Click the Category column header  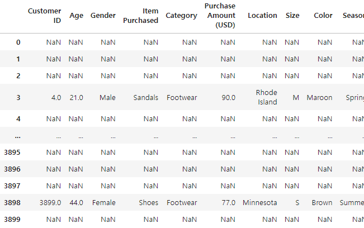[x=181, y=16]
